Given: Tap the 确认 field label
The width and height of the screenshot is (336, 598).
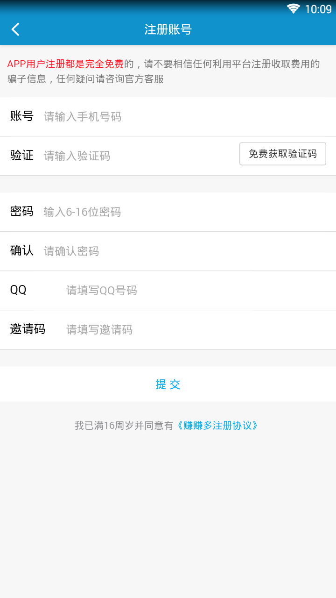Looking at the screenshot, I should coord(22,251).
